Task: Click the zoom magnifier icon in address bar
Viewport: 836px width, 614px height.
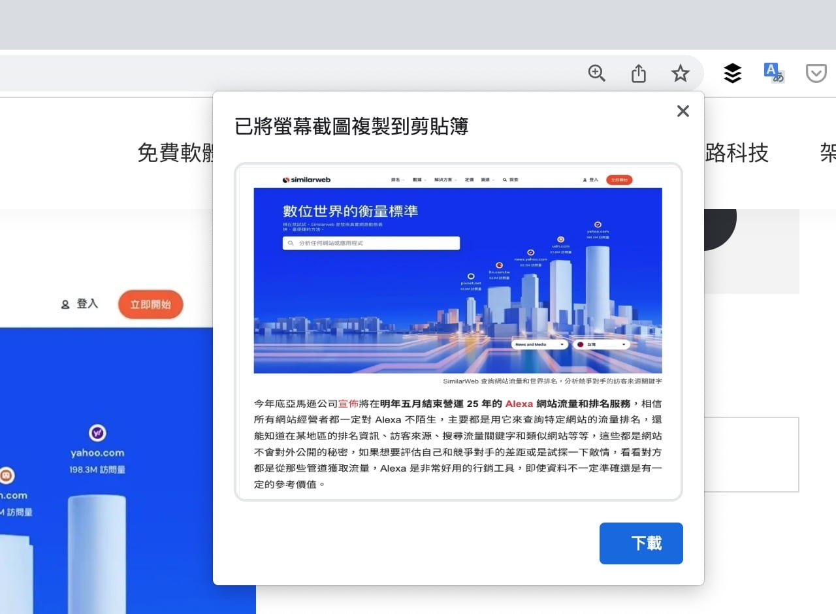Action: (x=597, y=73)
